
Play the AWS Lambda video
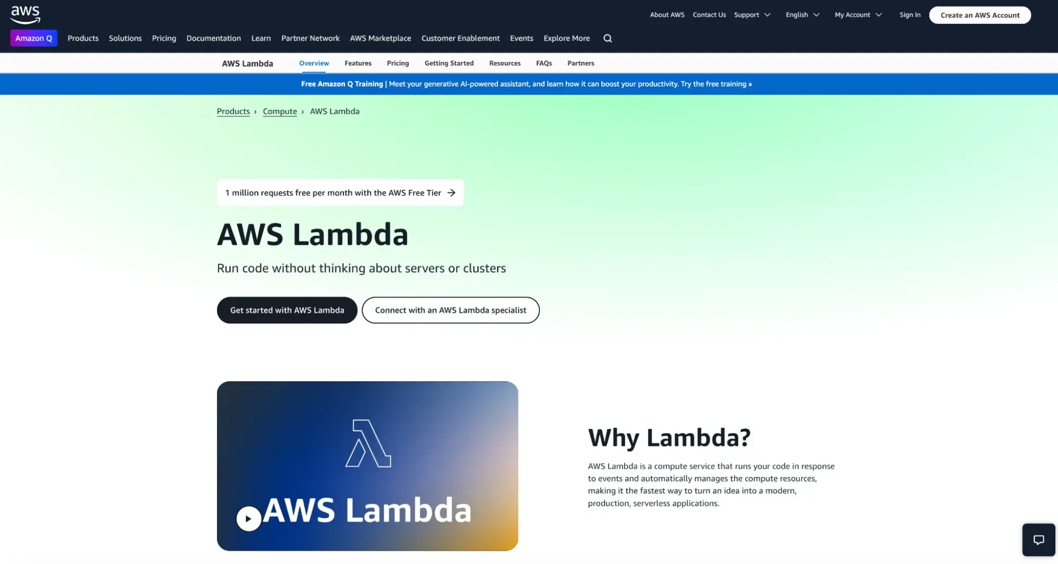point(248,519)
